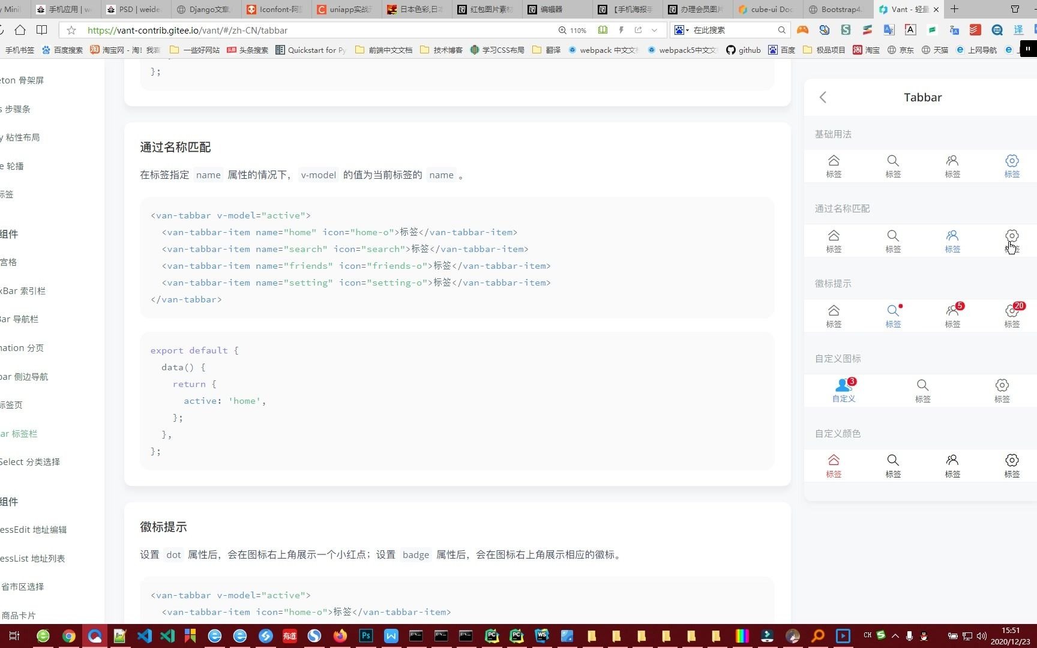This screenshot has width=1037, height=648.
Task: Select the search tab under 自定义颜色
Action: (x=893, y=466)
